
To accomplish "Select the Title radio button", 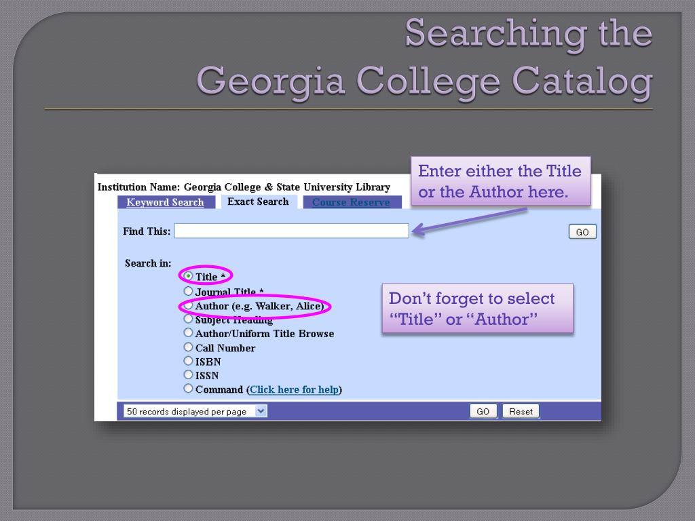I will coord(188,276).
